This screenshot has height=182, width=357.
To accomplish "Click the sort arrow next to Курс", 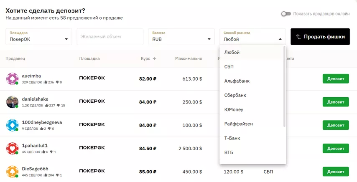I will tap(154, 58).
